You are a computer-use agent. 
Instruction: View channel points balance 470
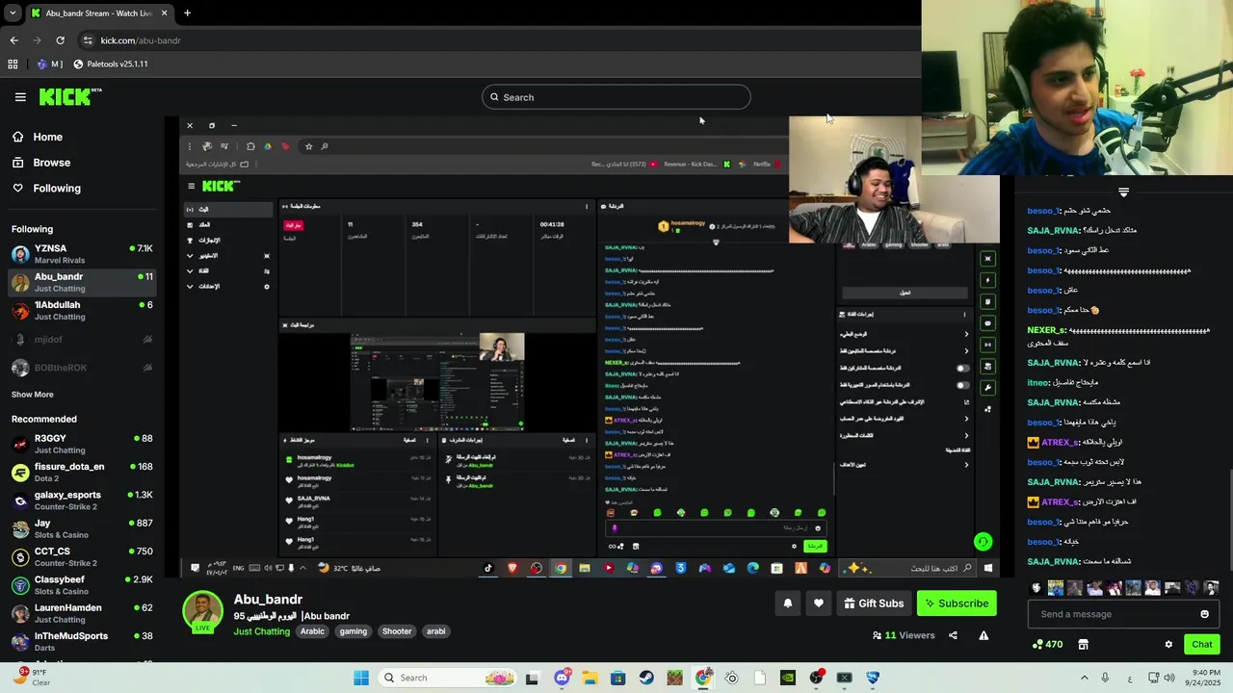[1047, 644]
